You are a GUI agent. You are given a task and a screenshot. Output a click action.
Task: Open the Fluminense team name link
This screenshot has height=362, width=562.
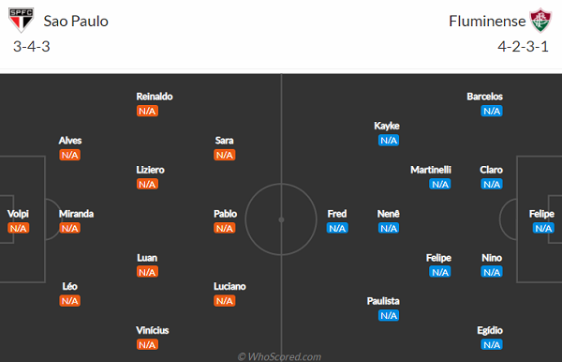coord(487,22)
